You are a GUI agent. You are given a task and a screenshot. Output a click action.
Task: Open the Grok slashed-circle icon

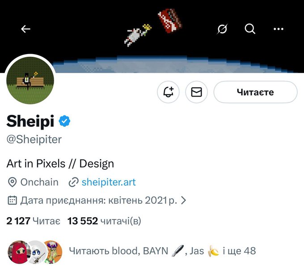pos(222,29)
